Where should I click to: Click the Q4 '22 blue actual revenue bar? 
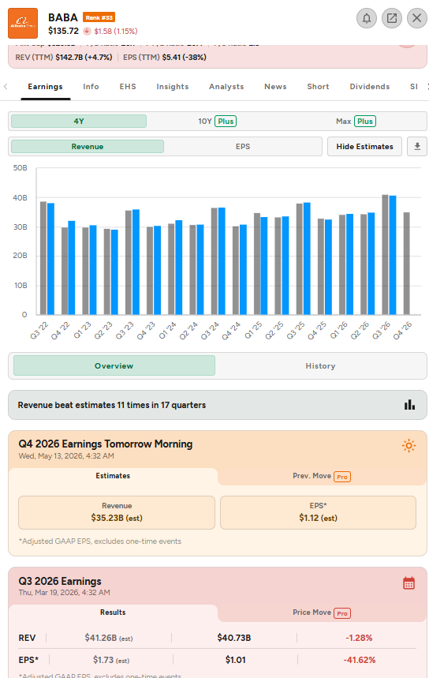click(72, 268)
